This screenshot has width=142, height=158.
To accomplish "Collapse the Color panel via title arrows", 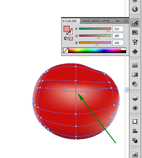I will (x=63, y=21).
